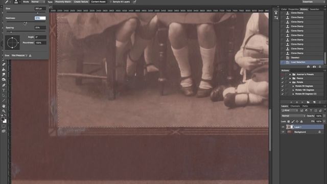The width and height of the screenshot is (327, 184).
Task: Open the Essentials workspace dropdown
Action: coord(313,2)
